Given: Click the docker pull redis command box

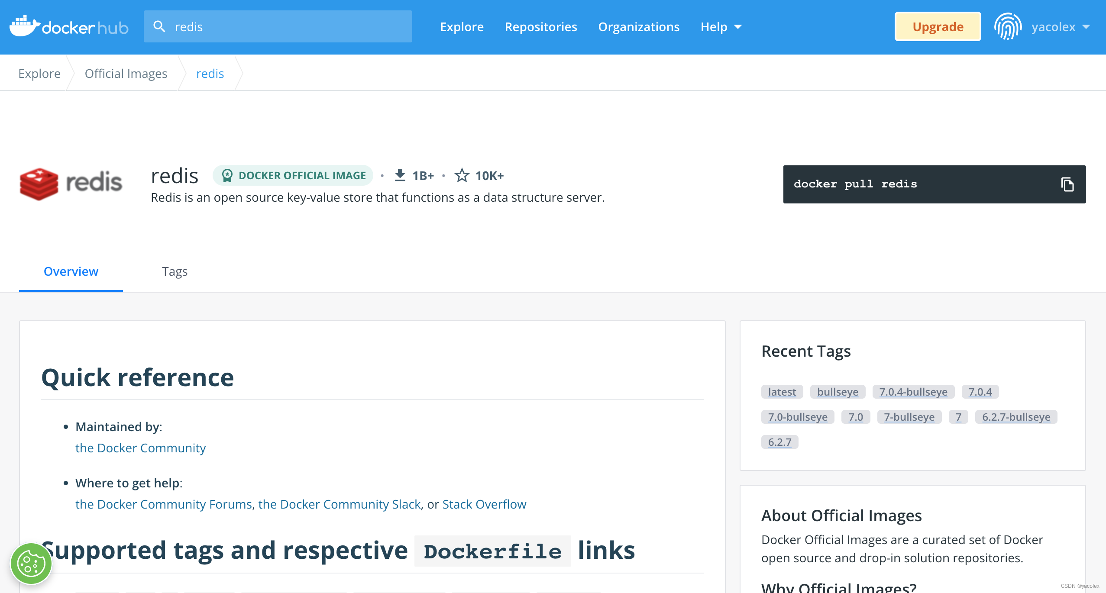Looking at the screenshot, I should click(935, 184).
